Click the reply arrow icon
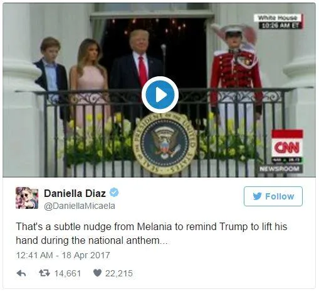The width and height of the screenshot is (319, 292). click(21, 273)
